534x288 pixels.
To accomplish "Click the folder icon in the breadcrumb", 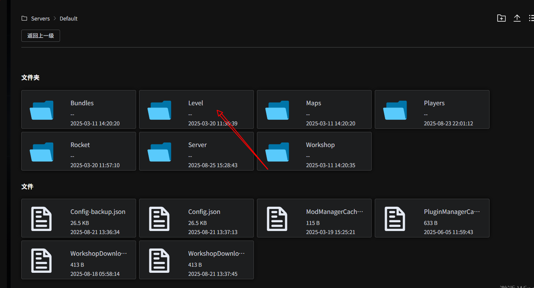I will pos(24,18).
